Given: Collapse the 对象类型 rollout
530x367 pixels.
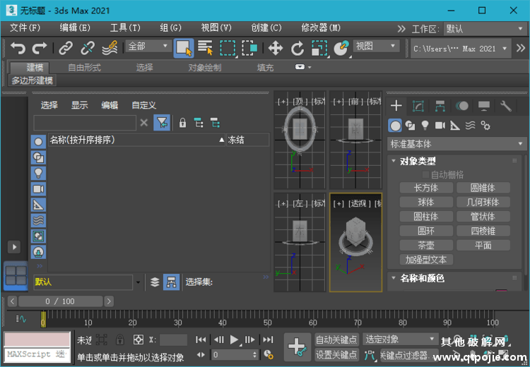Looking at the screenshot, I should [x=394, y=161].
